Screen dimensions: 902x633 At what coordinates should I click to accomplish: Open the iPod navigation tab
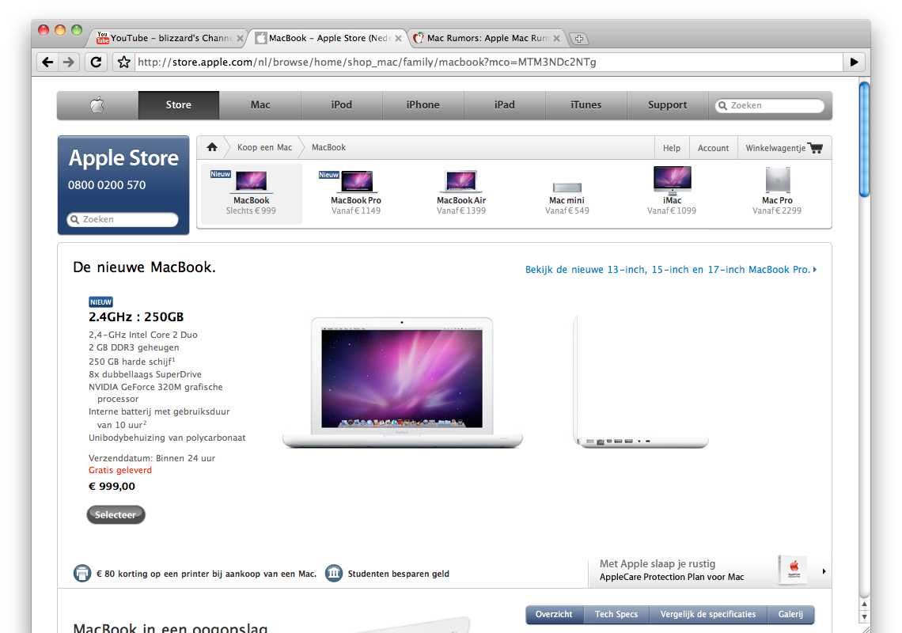tap(342, 105)
